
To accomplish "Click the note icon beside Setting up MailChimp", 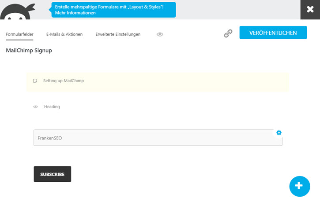I will point(35,81).
